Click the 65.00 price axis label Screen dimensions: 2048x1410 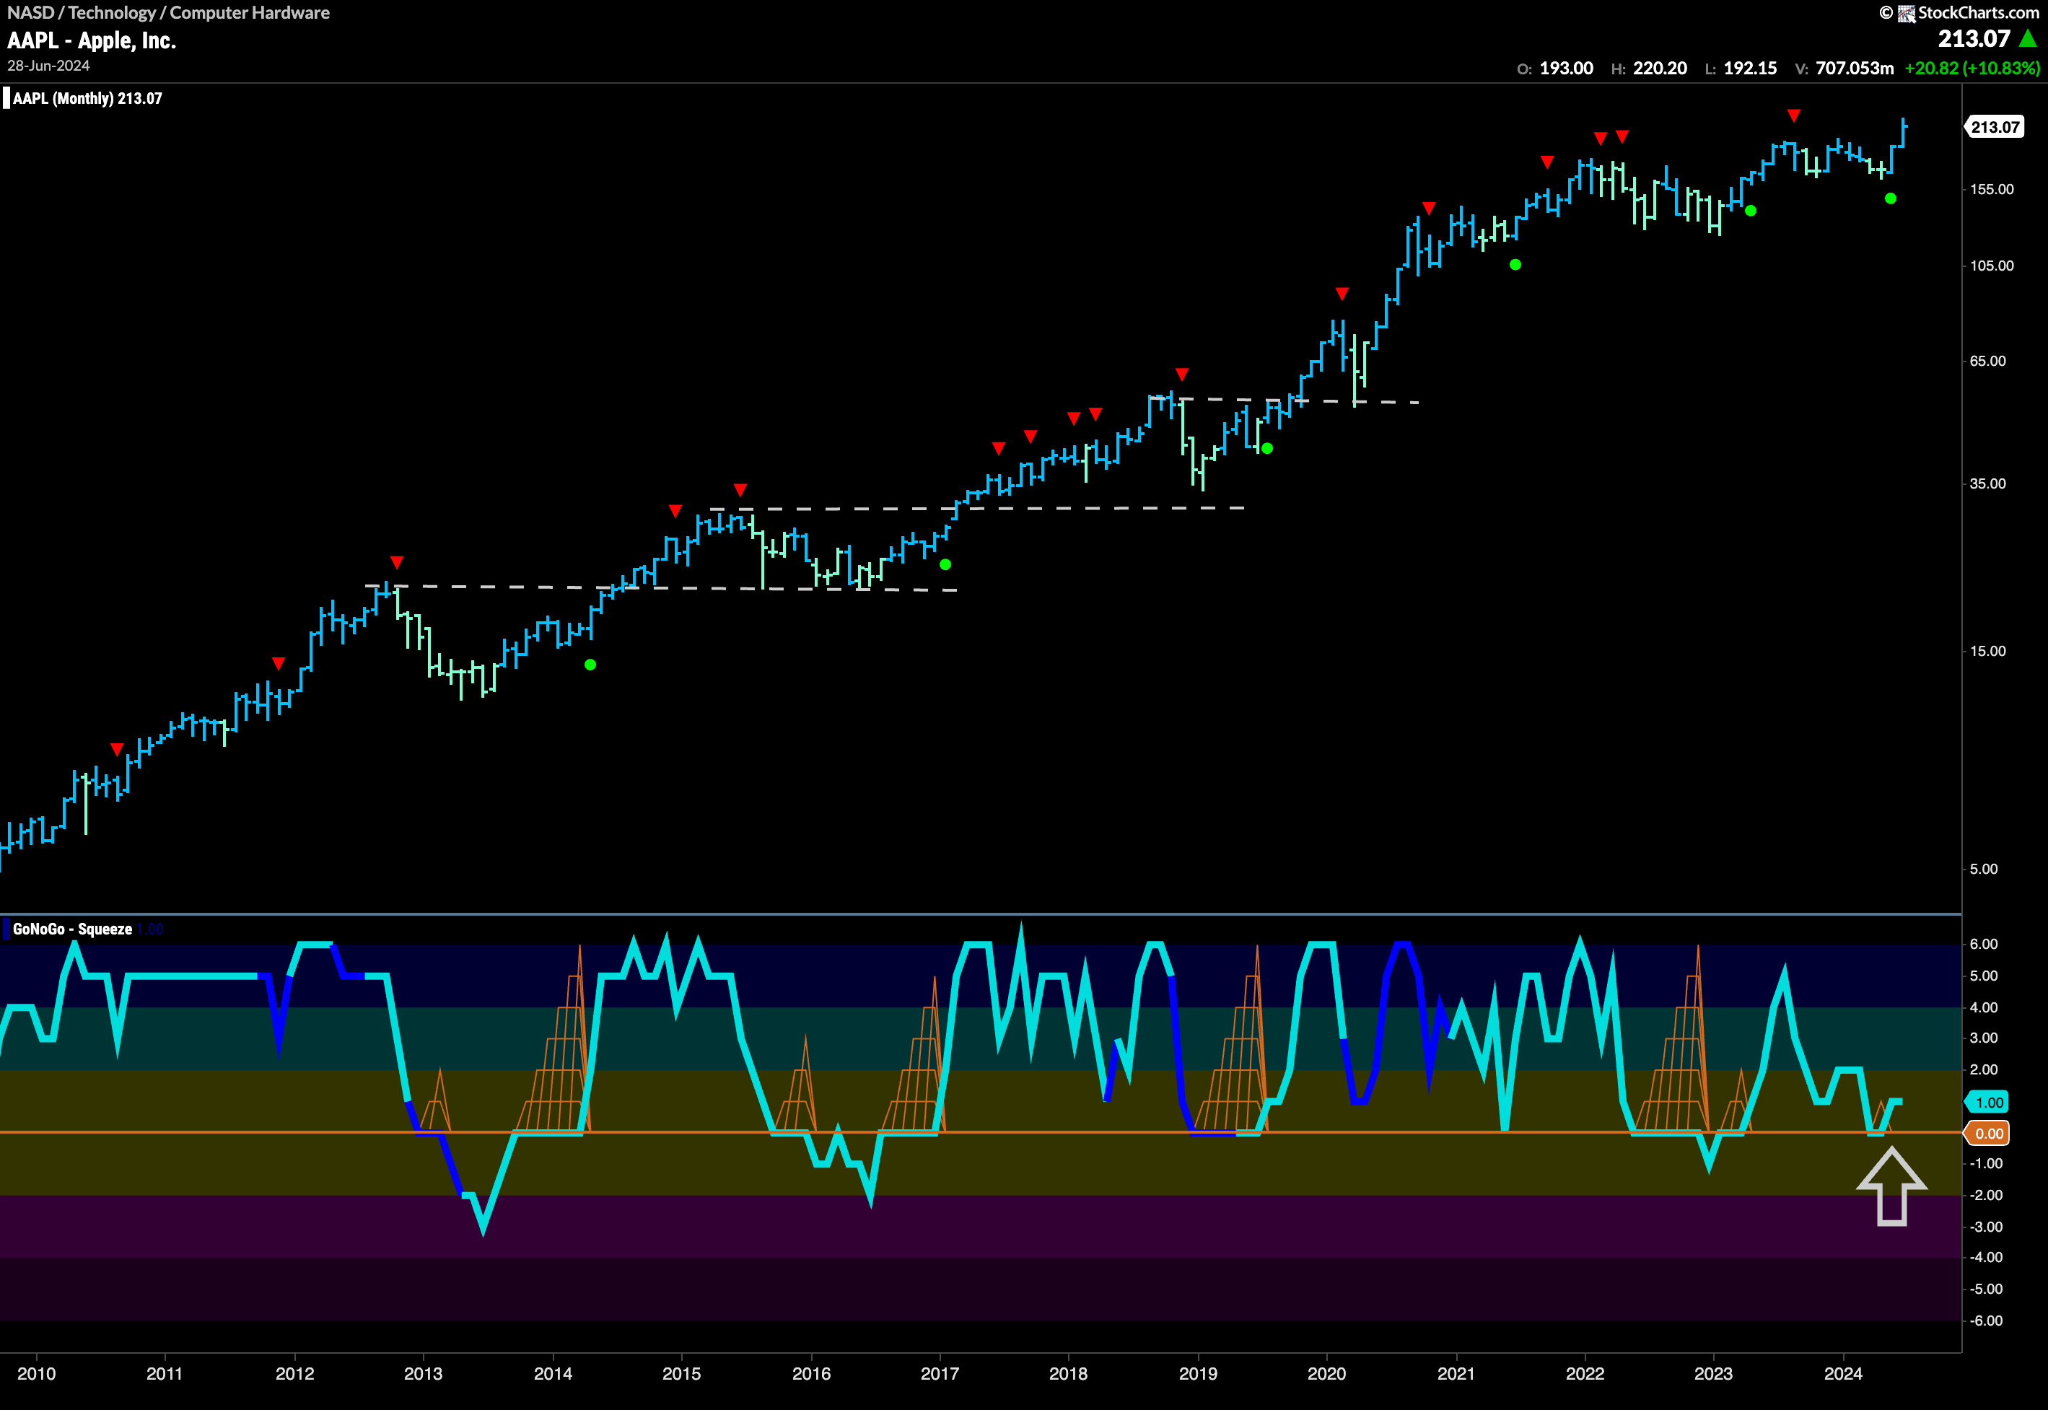1988,362
